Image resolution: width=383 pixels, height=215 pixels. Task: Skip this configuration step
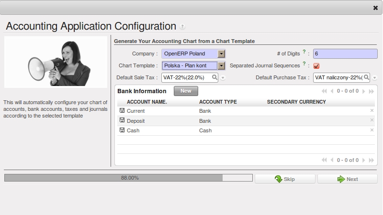coord(285,179)
